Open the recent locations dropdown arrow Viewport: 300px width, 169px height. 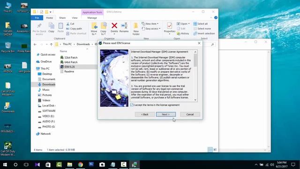pyautogui.click(x=46, y=44)
